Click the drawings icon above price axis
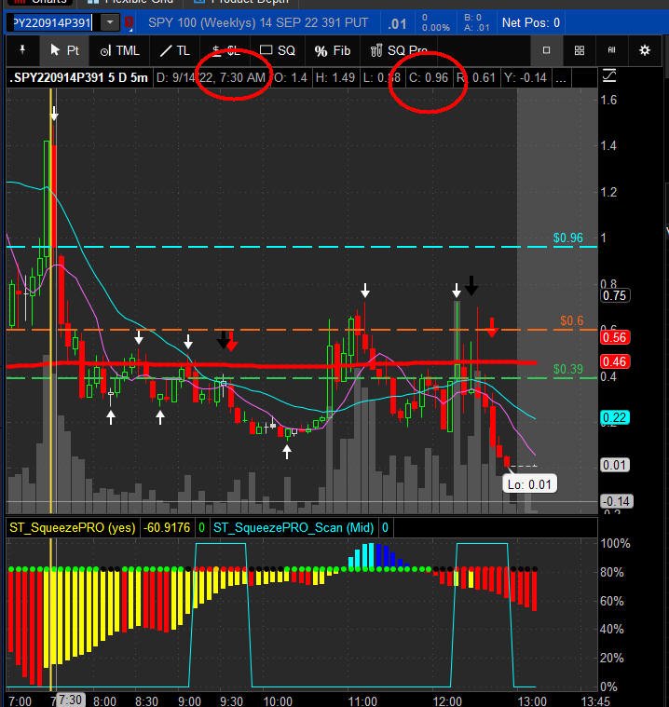Image resolution: width=669 pixels, height=707 pixels. pos(609,75)
